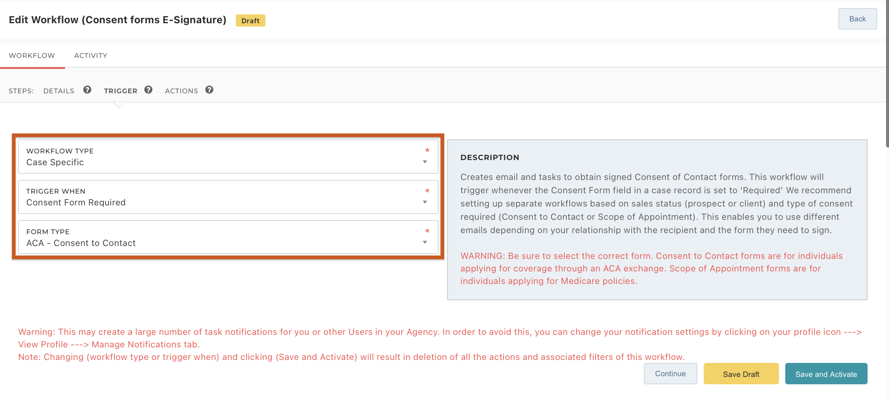This screenshot has width=889, height=402.
Task: Click Workflow Type dropdown arrow
Action: coord(425,162)
